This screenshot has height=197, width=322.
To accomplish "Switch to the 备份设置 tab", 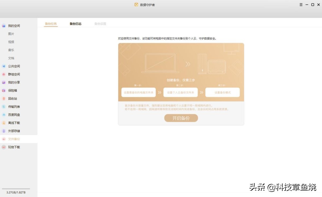I will coord(100,24).
